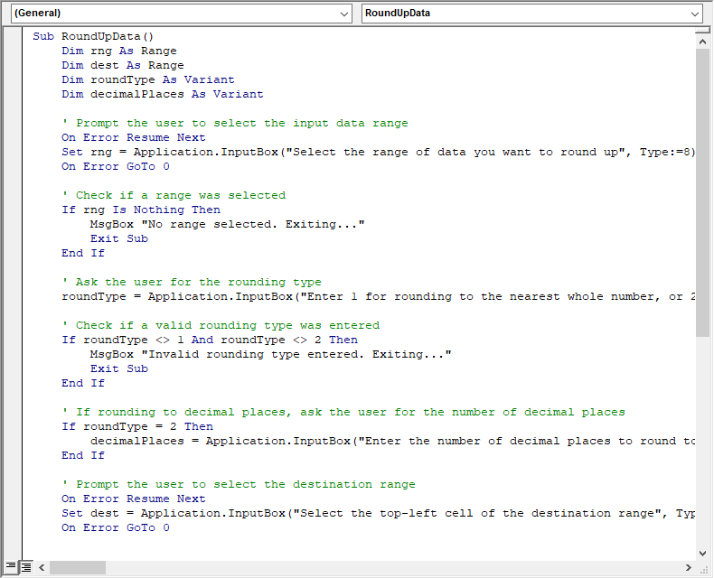Click the 'No range selected. Exiting...' MsgBox line
This screenshot has width=714, height=578.
[228, 224]
